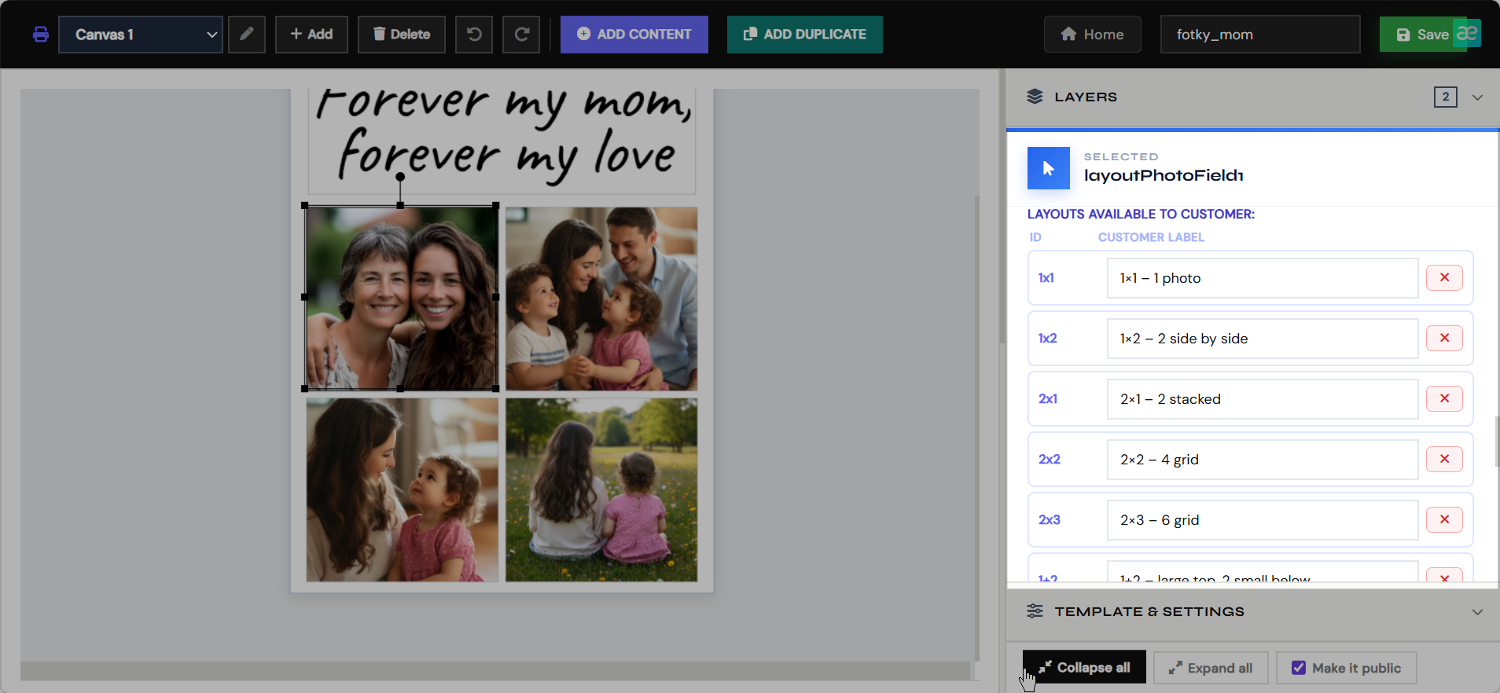Edit the fotky_mom name field
Image resolution: width=1500 pixels, height=693 pixels.
click(1260, 35)
